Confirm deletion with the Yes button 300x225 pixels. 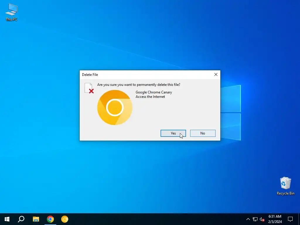point(173,133)
